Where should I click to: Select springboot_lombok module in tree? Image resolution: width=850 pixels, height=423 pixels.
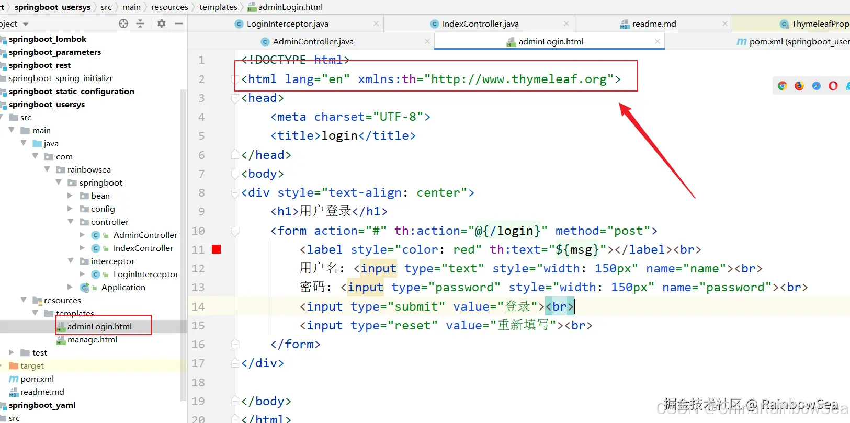[48, 39]
